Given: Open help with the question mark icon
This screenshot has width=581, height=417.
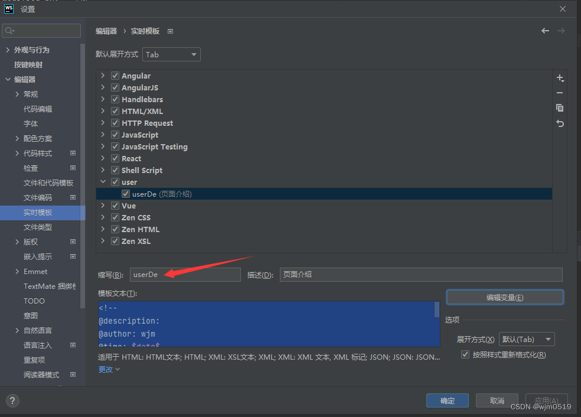Looking at the screenshot, I should tap(12, 400).
